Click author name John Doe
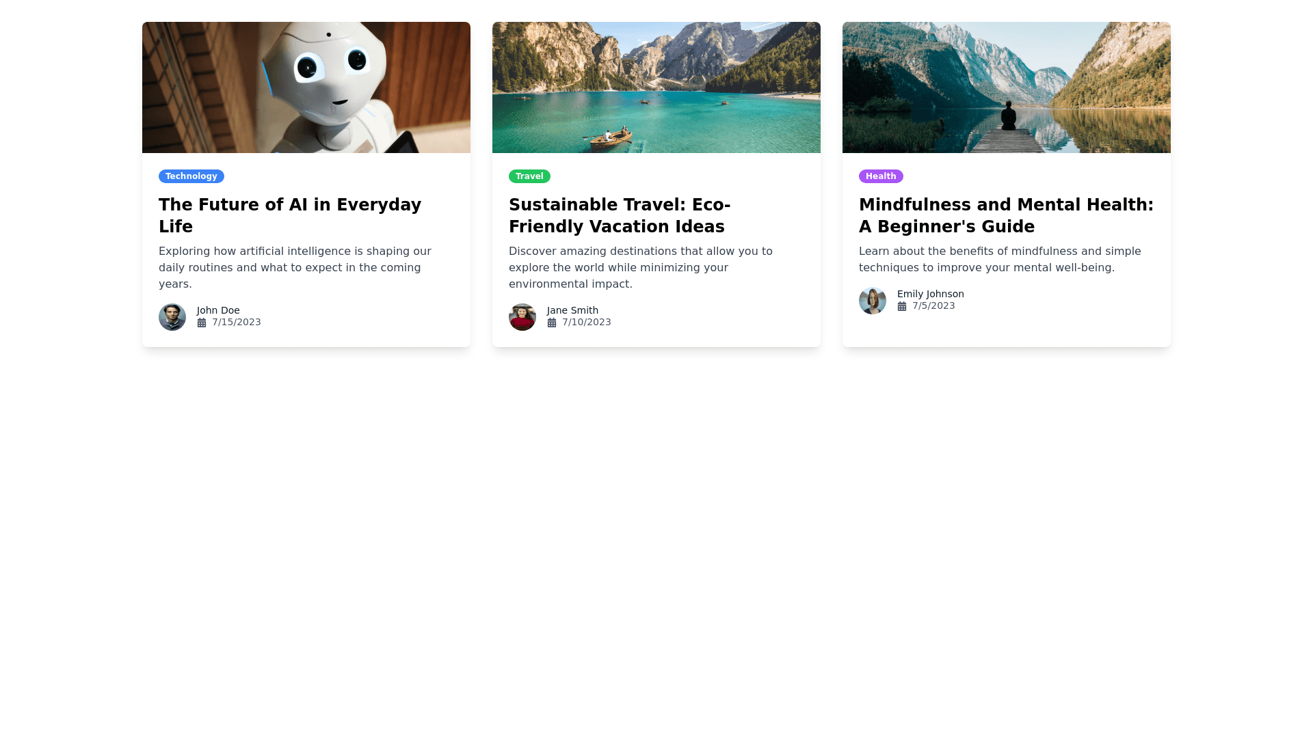 tap(218, 310)
